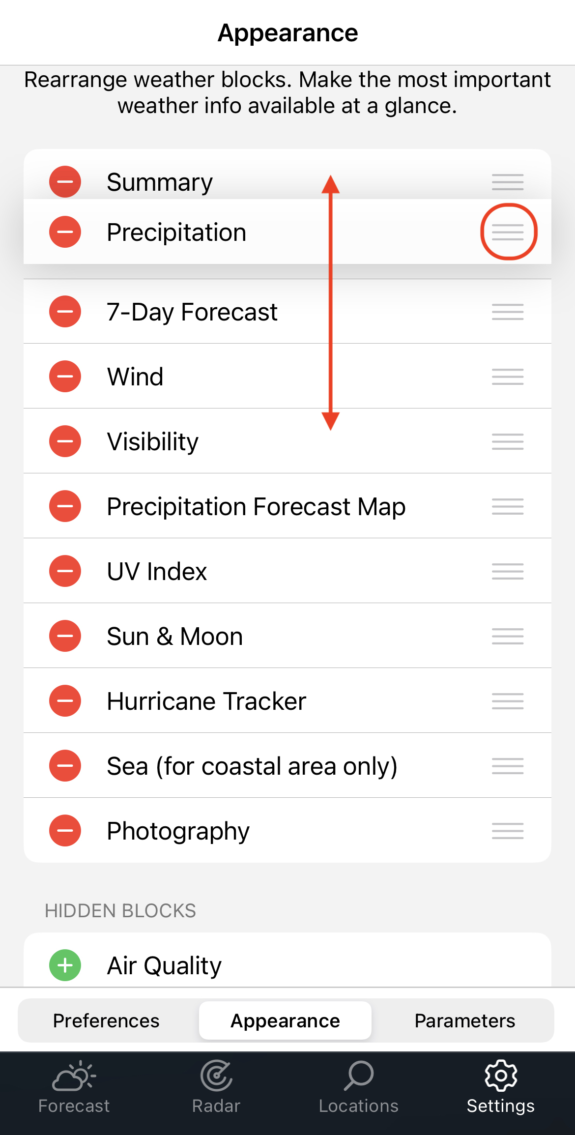
Task: Add the hidden Air Quality block
Action: (65, 965)
